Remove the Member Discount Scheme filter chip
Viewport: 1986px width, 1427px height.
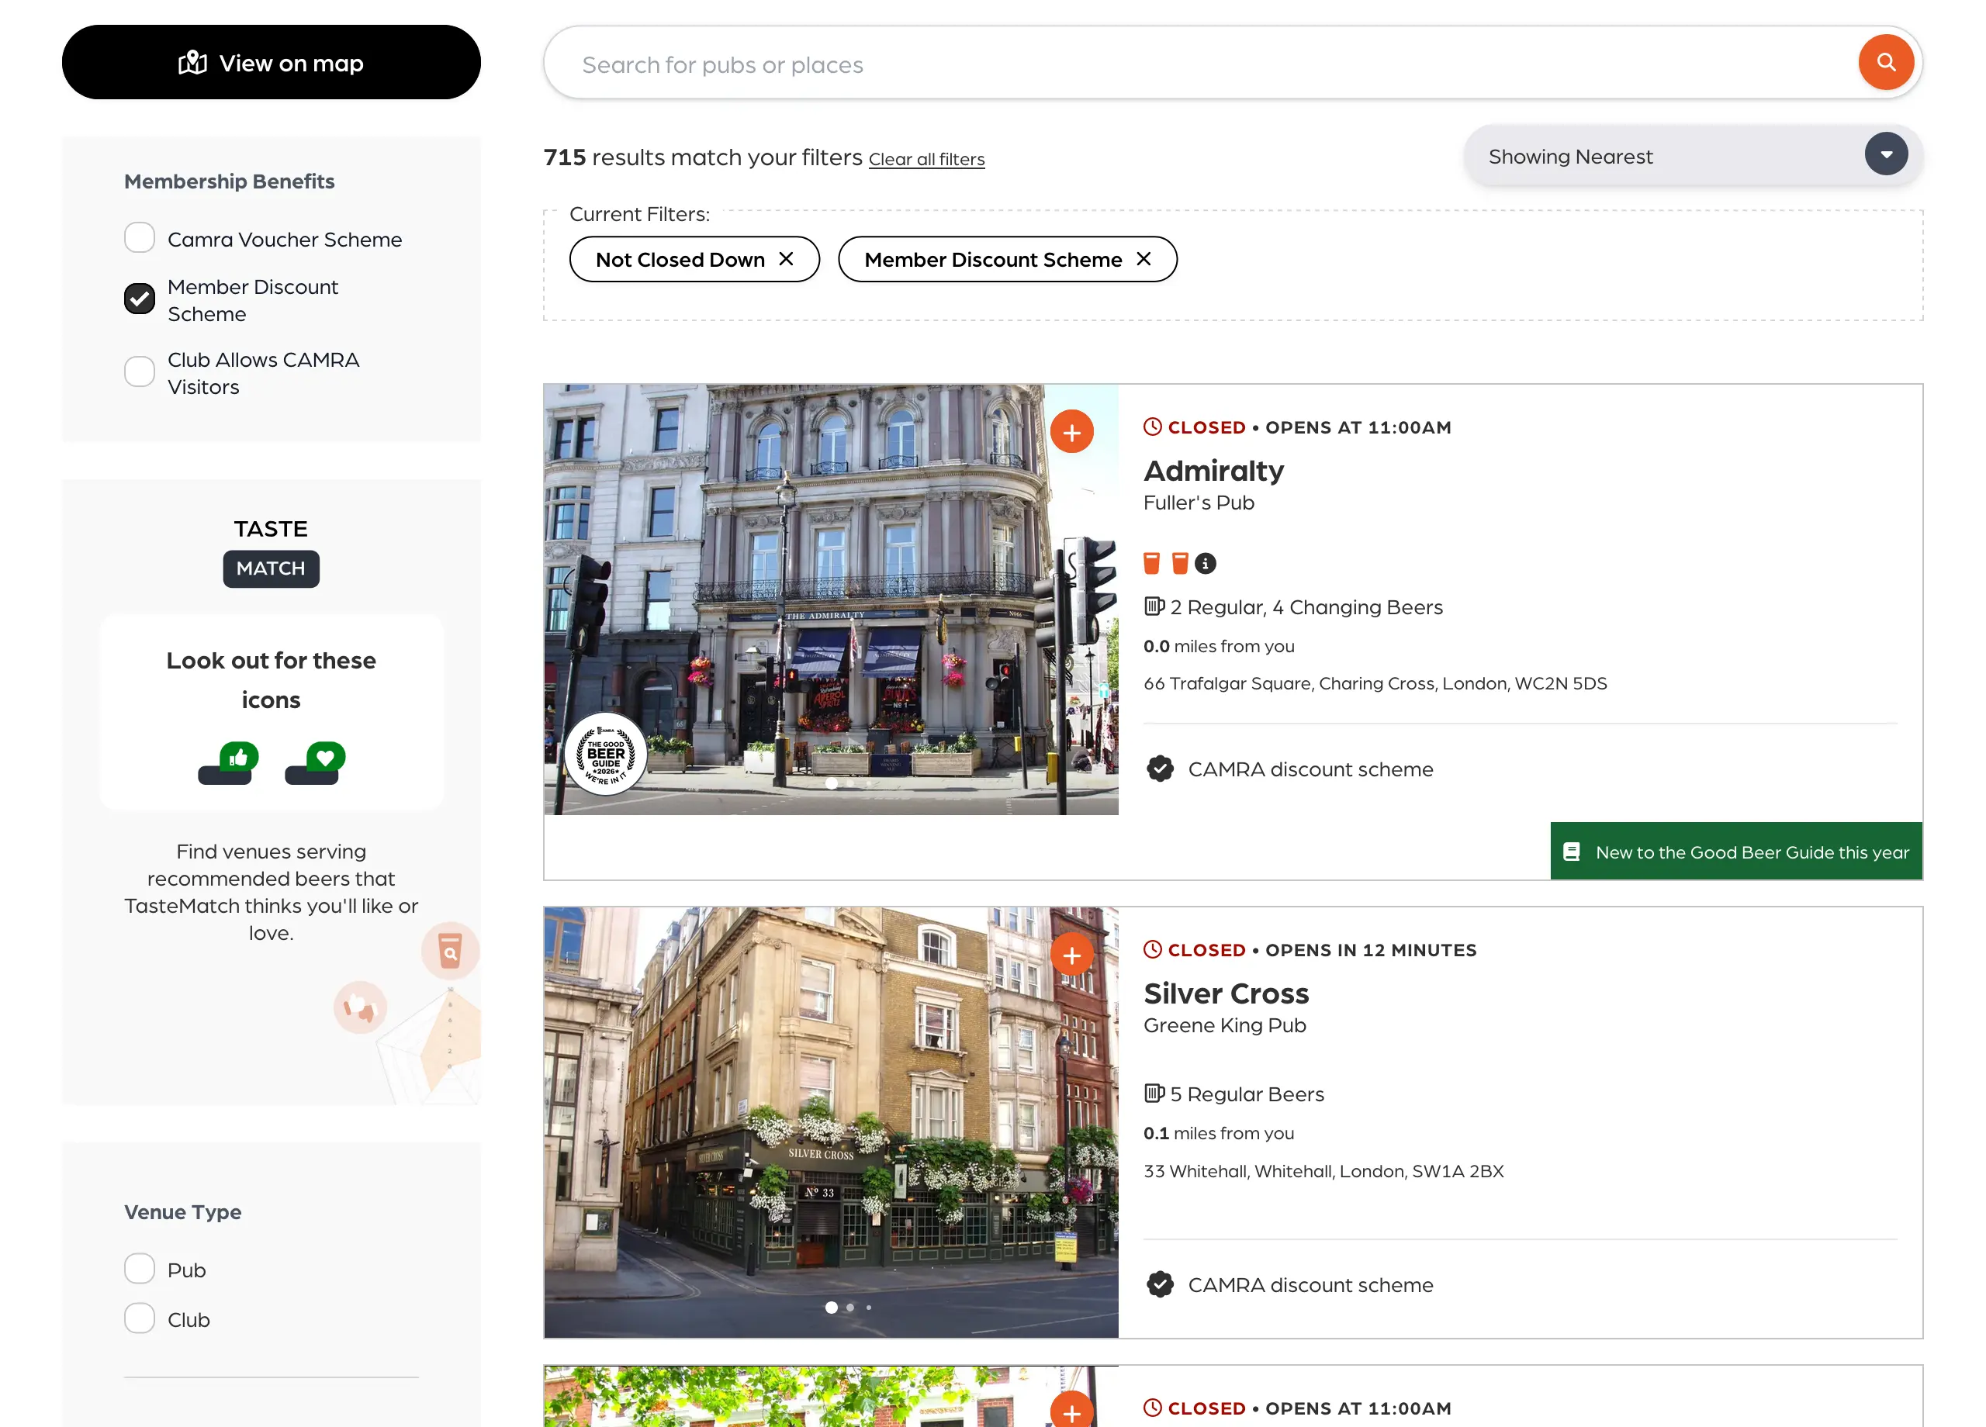click(1143, 259)
